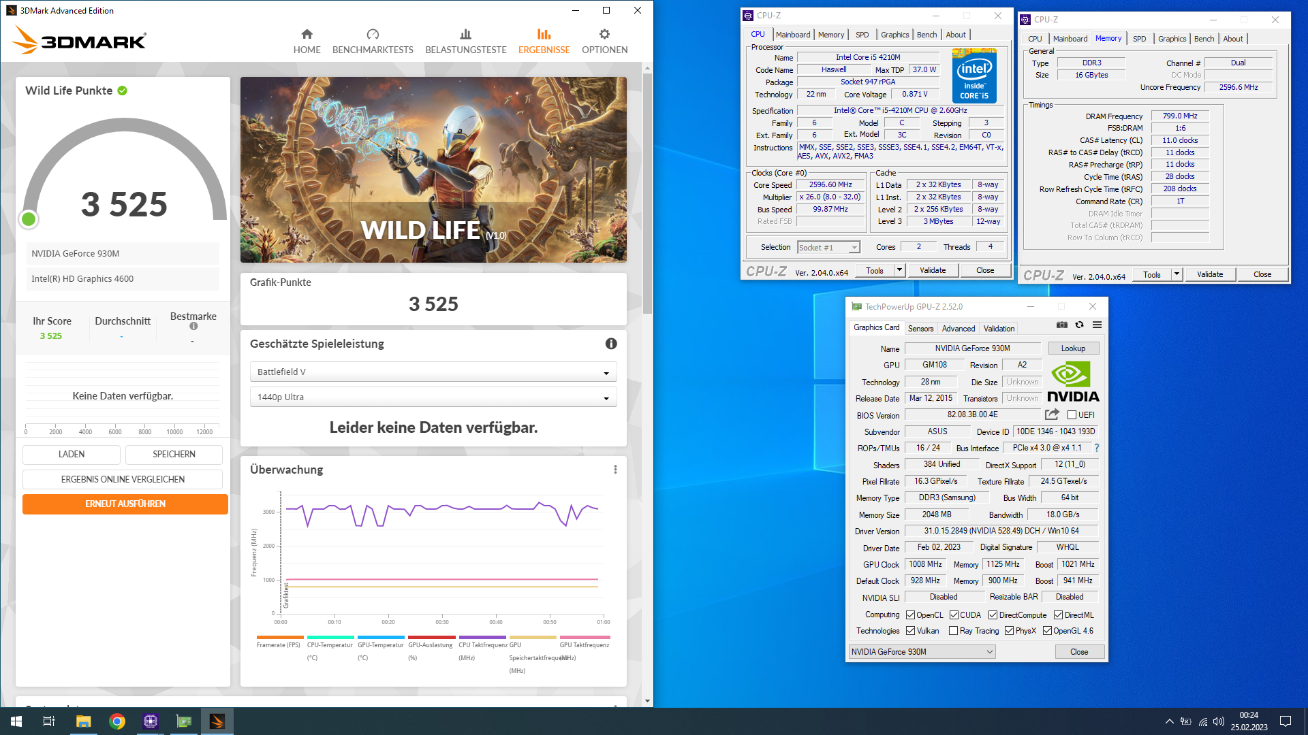Screen dimensions: 1308x735
Task: Toggle the DirectML checkbox
Action: tap(1058, 615)
